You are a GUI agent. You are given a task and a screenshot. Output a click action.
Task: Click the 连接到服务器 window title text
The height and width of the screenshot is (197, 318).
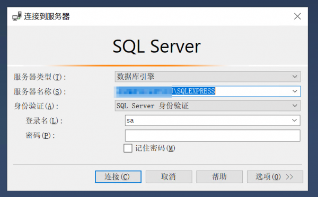[x=47, y=16]
